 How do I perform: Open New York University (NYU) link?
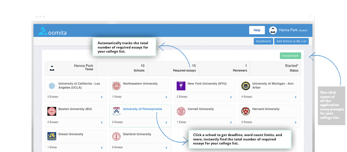(207, 84)
